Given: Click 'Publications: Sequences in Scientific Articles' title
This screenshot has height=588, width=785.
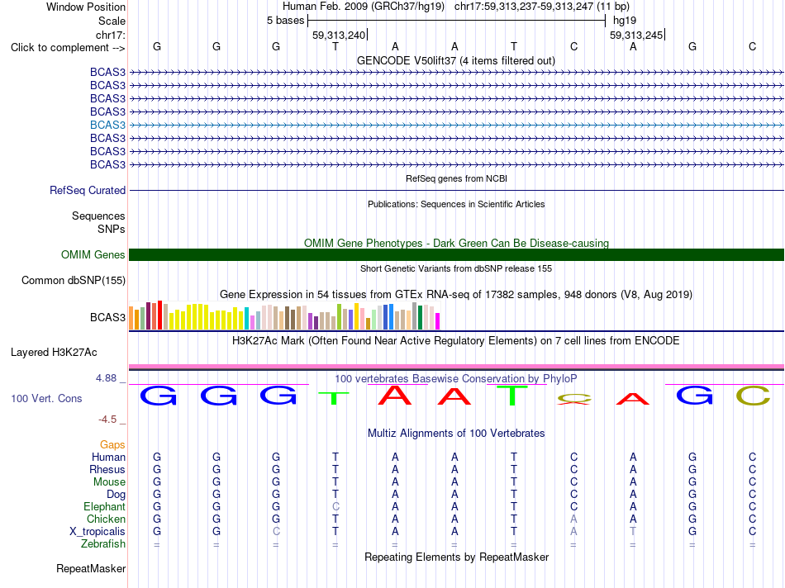Looking at the screenshot, I should [456, 204].
